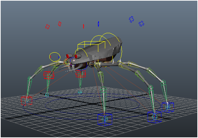This screenshot has width=198, height=138.
Task: Select blue box control at nearest front foot
Action: click(105, 120)
